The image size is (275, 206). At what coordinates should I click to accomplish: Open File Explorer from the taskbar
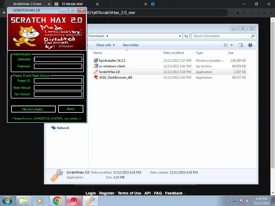(24, 201)
